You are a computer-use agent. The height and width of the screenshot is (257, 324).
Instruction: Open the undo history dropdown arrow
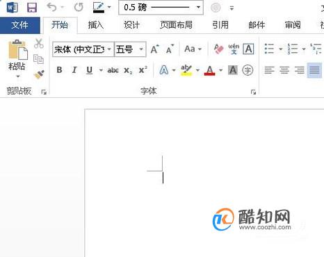[x=62, y=8]
